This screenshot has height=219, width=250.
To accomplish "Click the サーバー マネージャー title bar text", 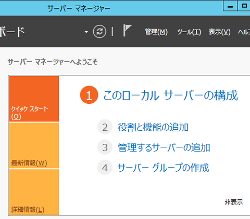I will coord(79,8).
